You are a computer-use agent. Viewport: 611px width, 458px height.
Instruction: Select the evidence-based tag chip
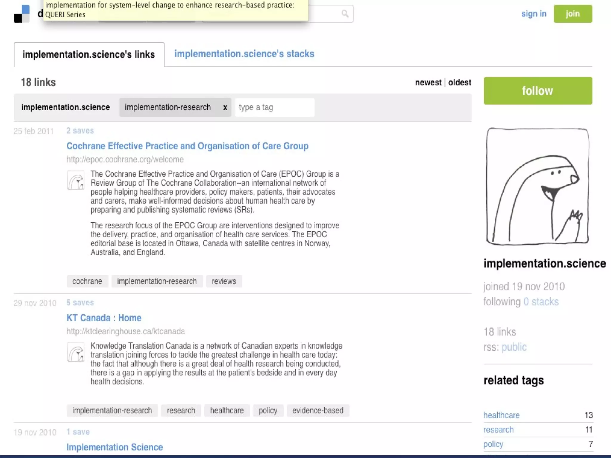tap(317, 411)
